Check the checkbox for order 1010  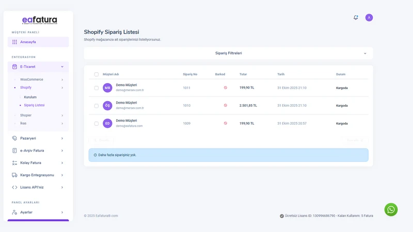pos(97,106)
